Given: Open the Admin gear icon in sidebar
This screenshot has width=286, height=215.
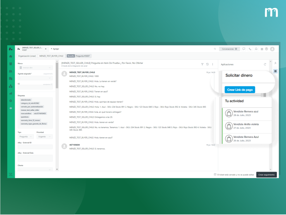Looking at the screenshot, I should point(11,101).
